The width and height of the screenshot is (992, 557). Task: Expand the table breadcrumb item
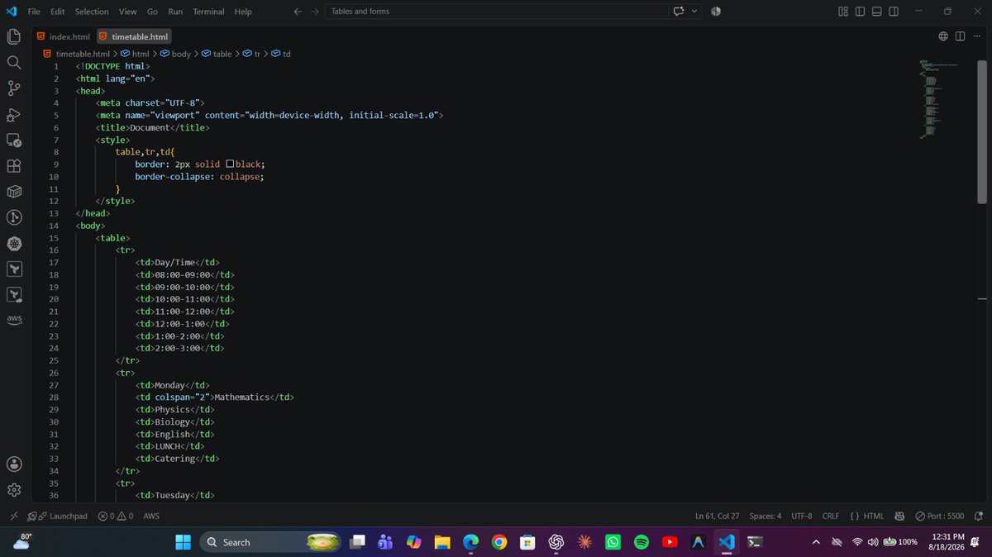click(217, 54)
